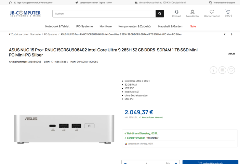Image resolution: width=240 pixels, height=164 pixels.
Task: Decrease quantity with minus button
Action: [x=125, y=163]
